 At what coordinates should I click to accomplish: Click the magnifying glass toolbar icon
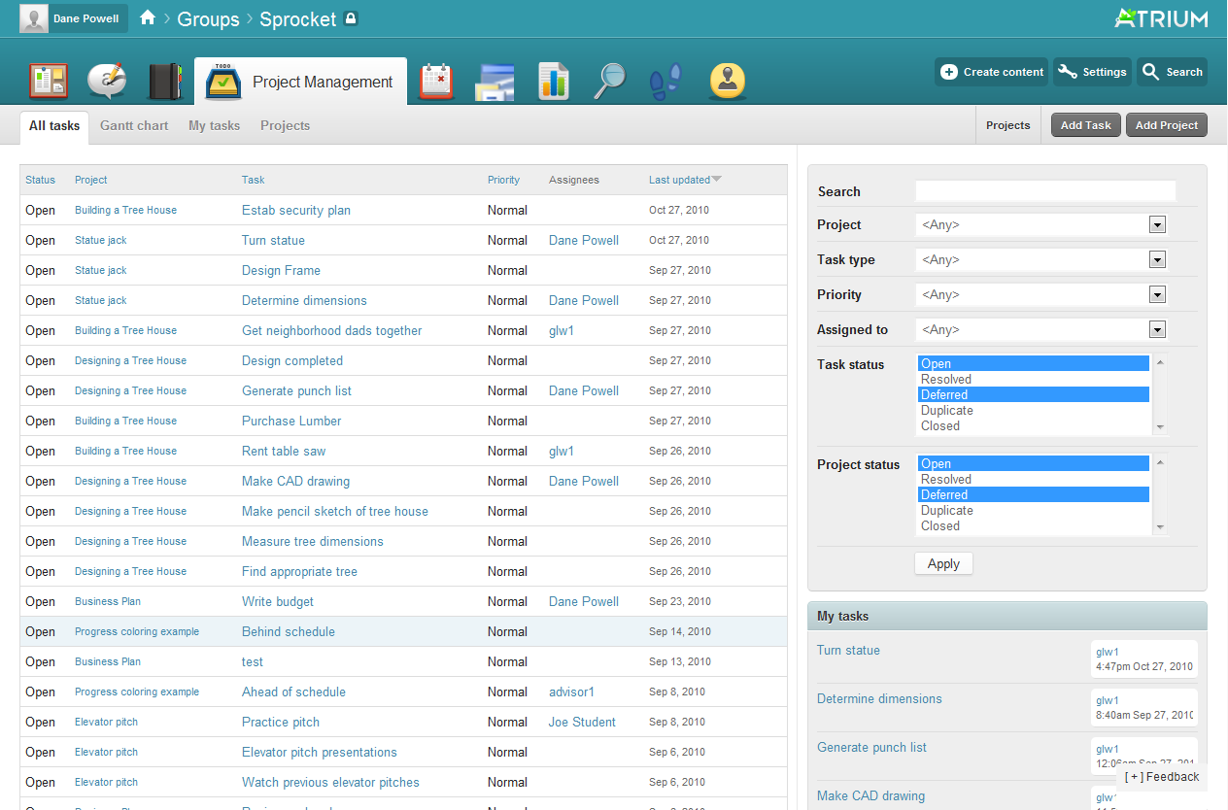610,82
